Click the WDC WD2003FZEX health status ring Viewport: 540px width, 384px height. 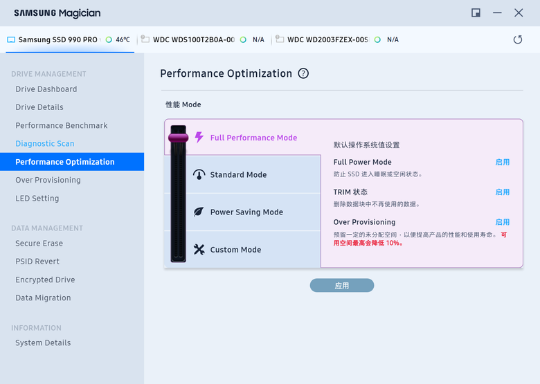(377, 39)
